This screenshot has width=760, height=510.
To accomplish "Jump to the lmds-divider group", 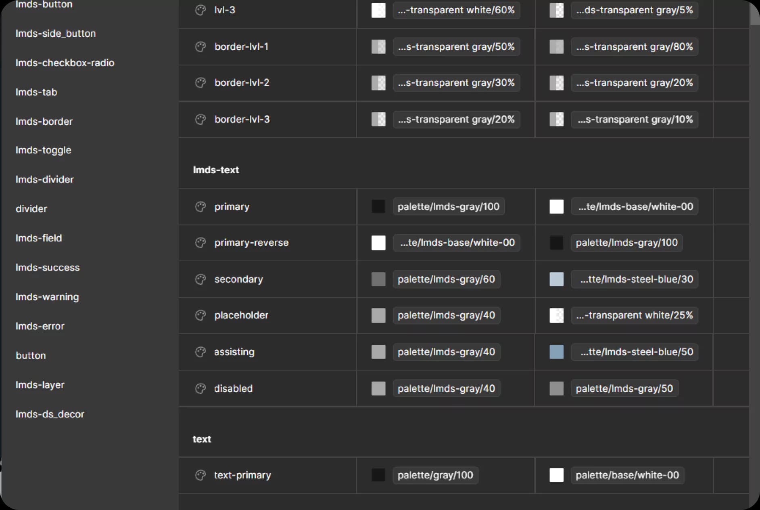I will click(44, 179).
